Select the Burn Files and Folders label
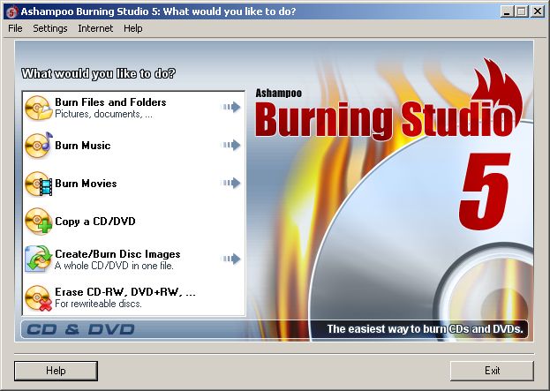Image resolution: width=550 pixels, height=391 pixels. (x=110, y=102)
